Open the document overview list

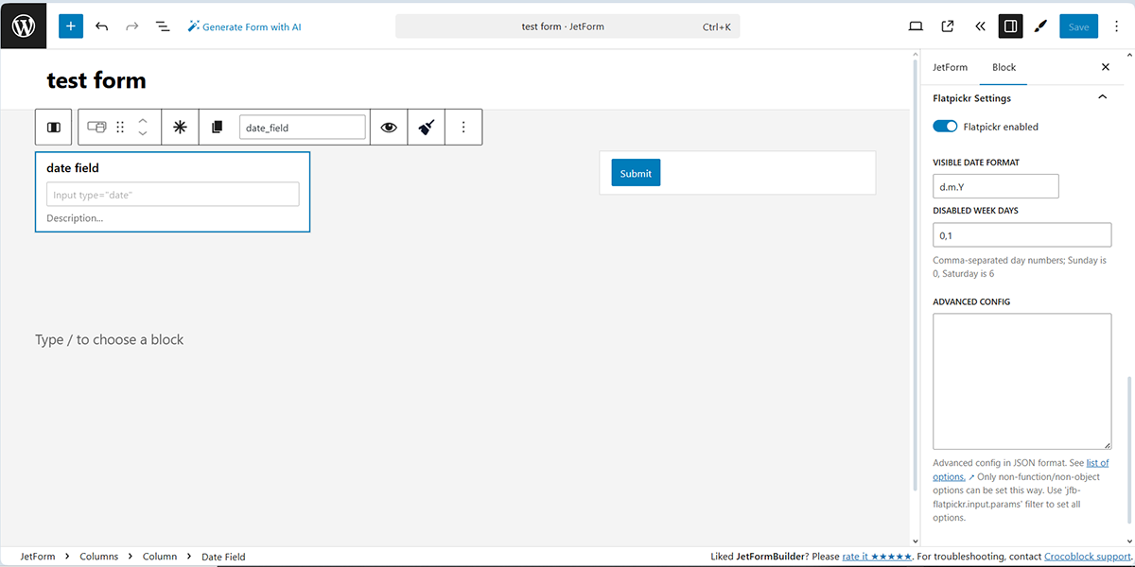coord(163,26)
